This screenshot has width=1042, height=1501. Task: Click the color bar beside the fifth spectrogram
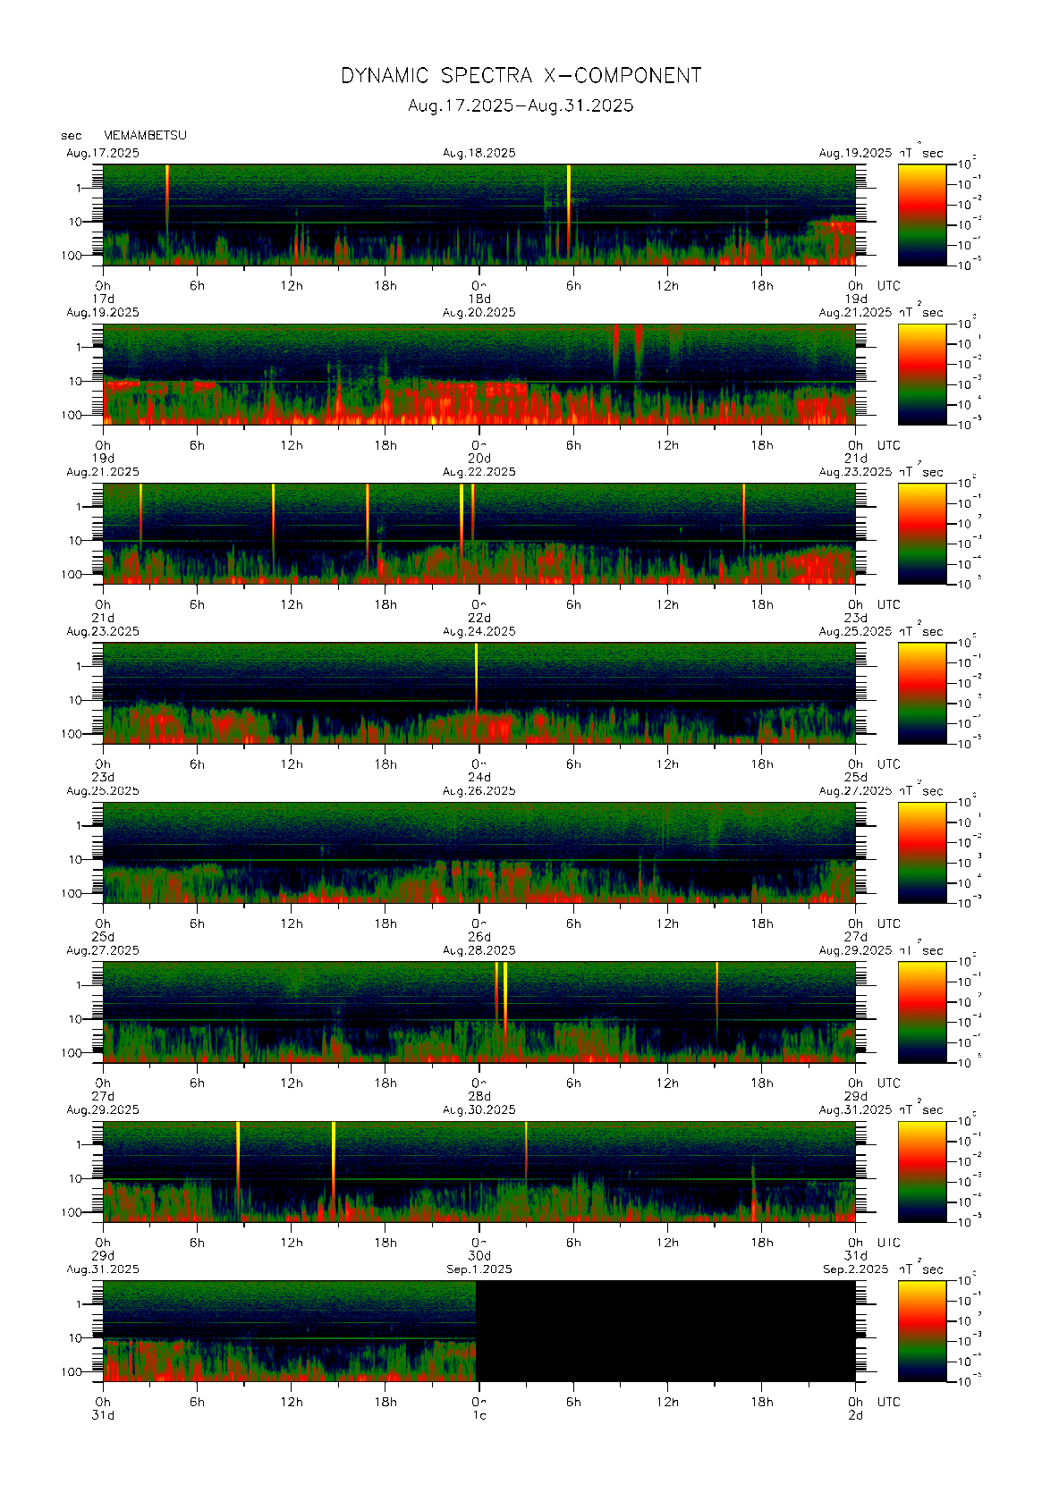(921, 852)
